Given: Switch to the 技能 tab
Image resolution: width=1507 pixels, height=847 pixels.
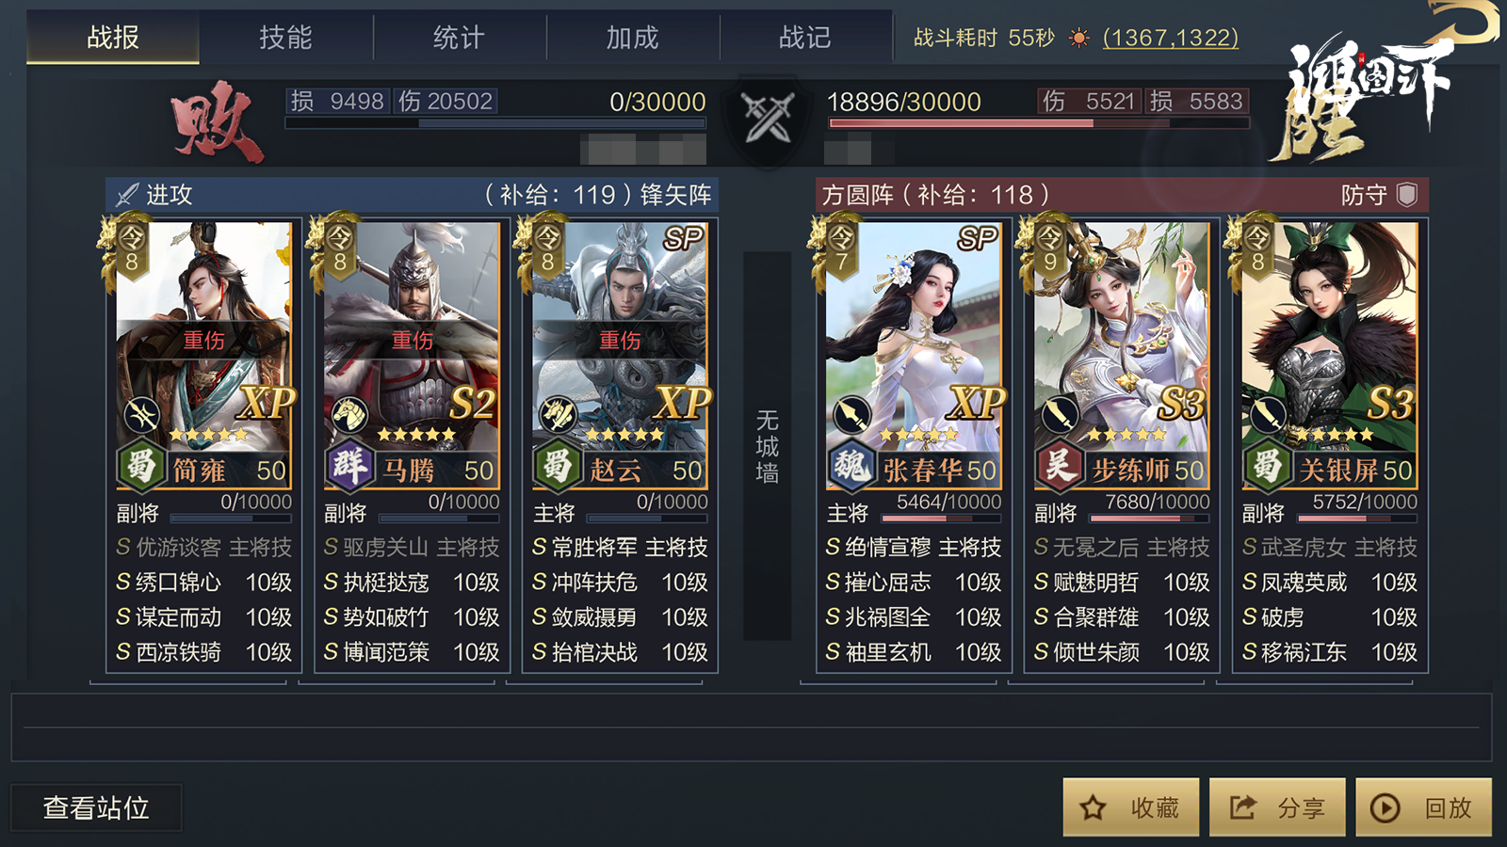Looking at the screenshot, I should pos(285,38).
